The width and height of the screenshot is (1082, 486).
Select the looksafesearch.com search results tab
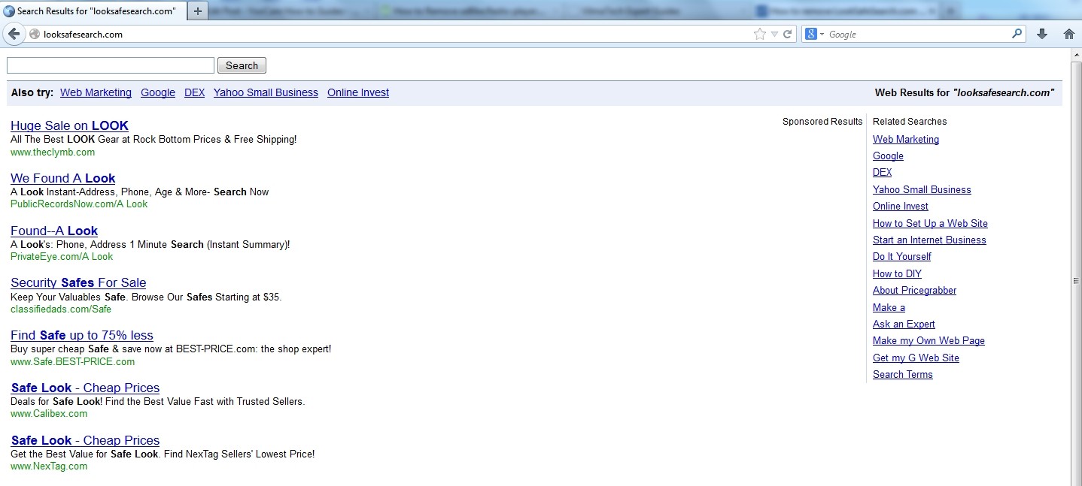pos(94,11)
